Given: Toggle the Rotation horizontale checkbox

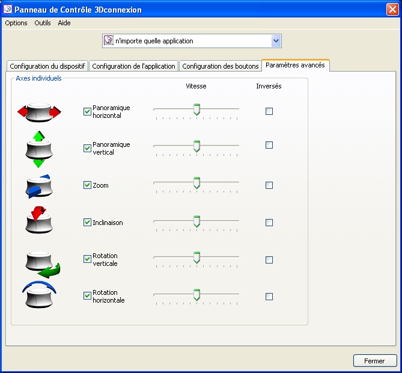Looking at the screenshot, I should pos(87,296).
